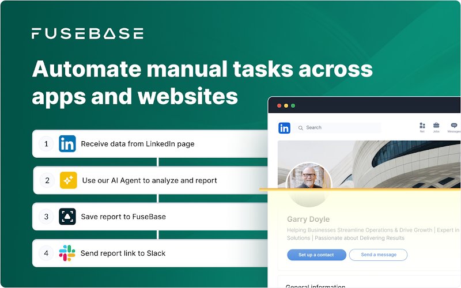Click the Set up a contact button
The width and height of the screenshot is (461, 288).
316,255
